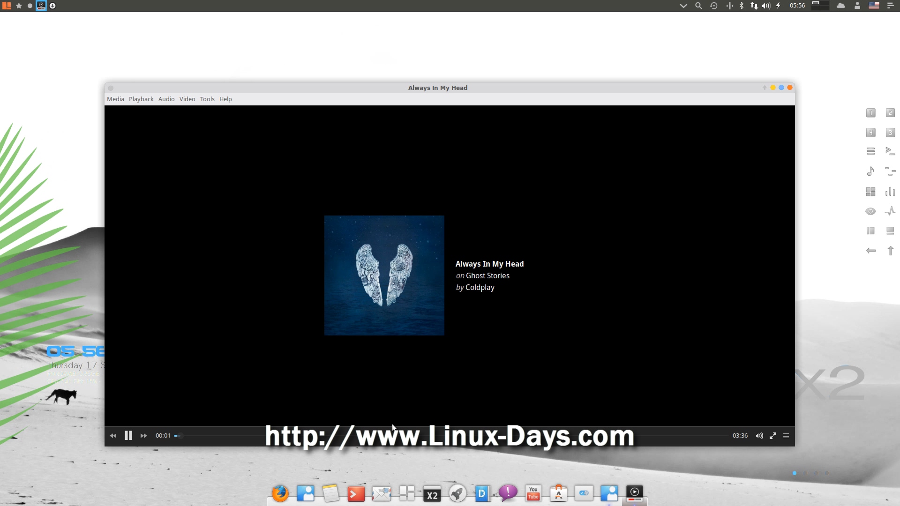The height and width of the screenshot is (506, 900).
Task: Open the red terminal icon in the dock
Action: click(x=356, y=494)
